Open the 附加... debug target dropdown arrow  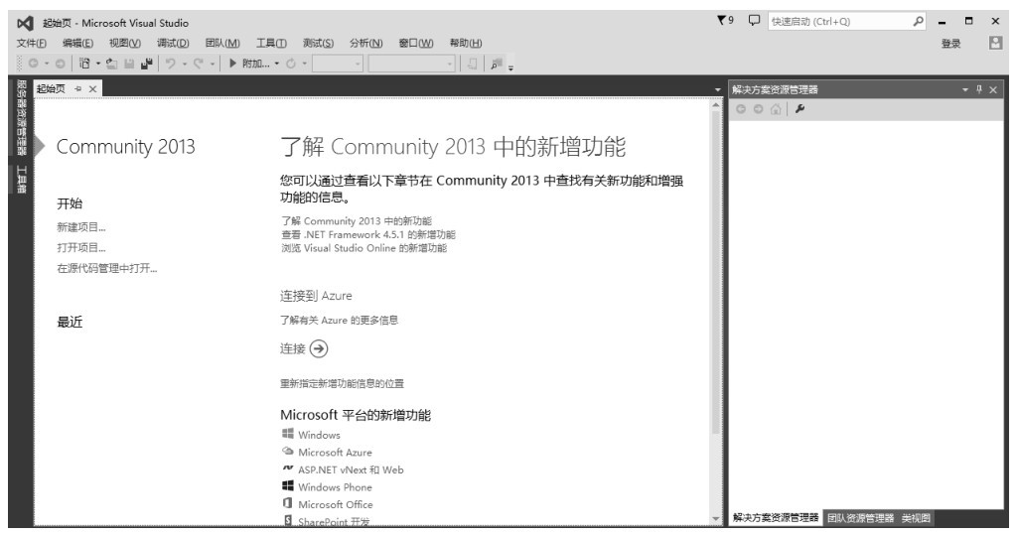point(277,64)
